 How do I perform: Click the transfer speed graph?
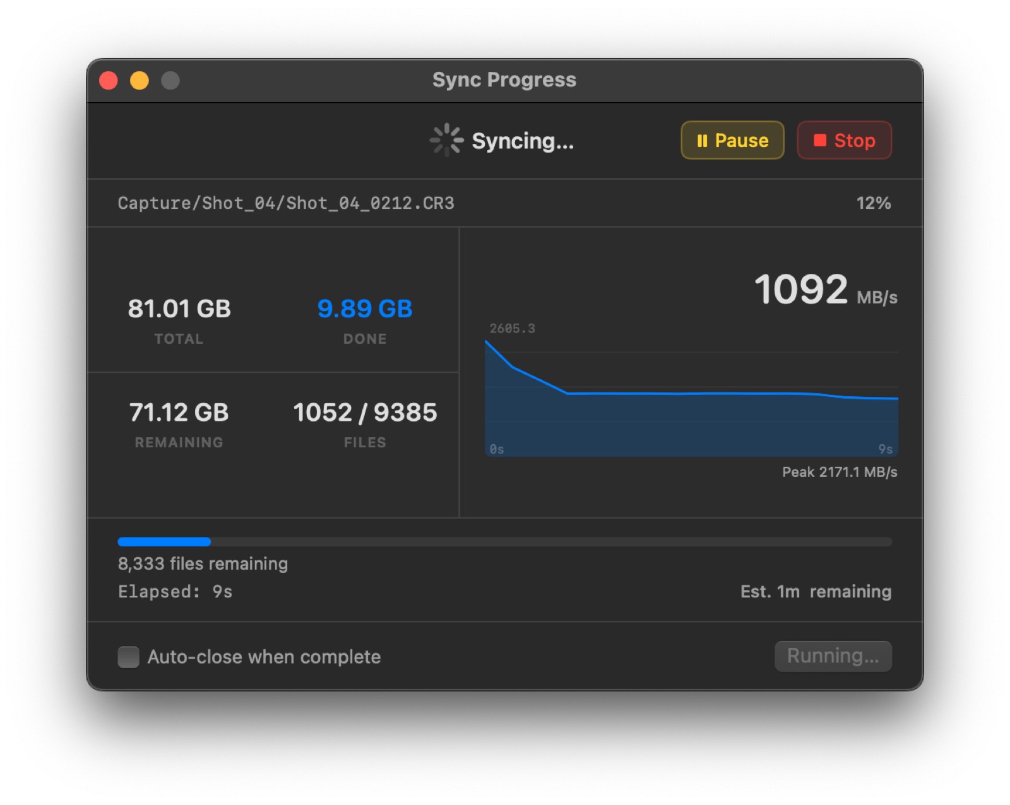[x=691, y=398]
